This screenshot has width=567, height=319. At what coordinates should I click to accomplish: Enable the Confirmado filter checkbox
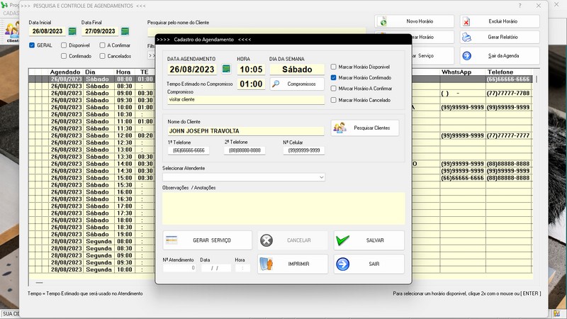tap(64, 56)
